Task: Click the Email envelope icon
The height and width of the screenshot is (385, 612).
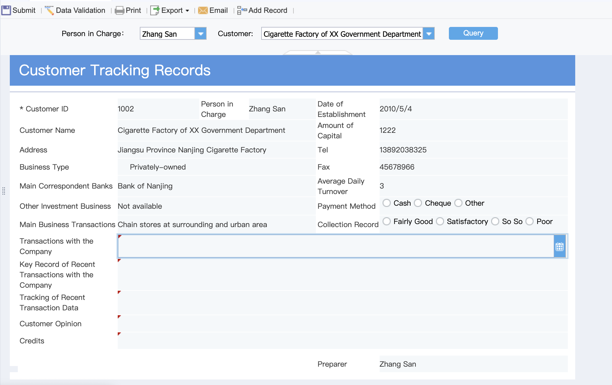Action: pyautogui.click(x=203, y=10)
